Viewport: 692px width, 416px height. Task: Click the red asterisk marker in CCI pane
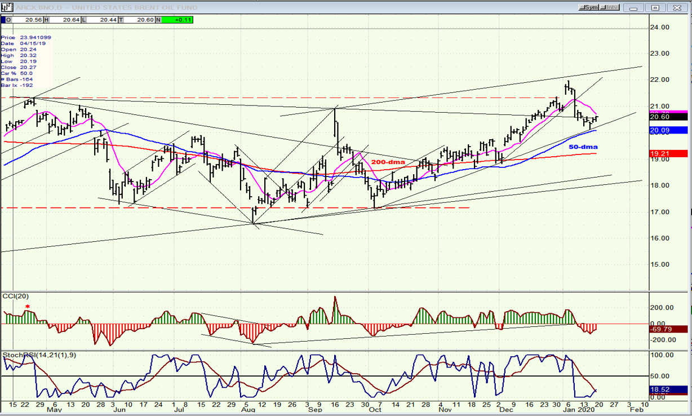pyautogui.click(x=27, y=307)
